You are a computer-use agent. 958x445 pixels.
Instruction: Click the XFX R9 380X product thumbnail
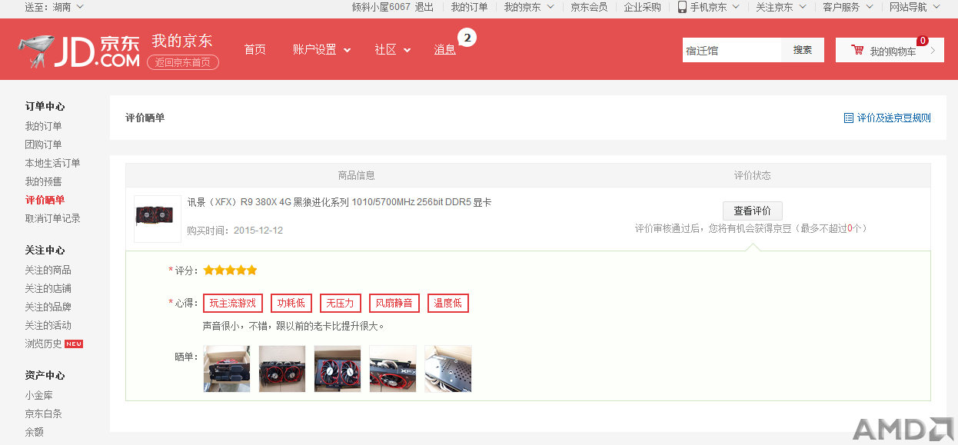click(158, 219)
